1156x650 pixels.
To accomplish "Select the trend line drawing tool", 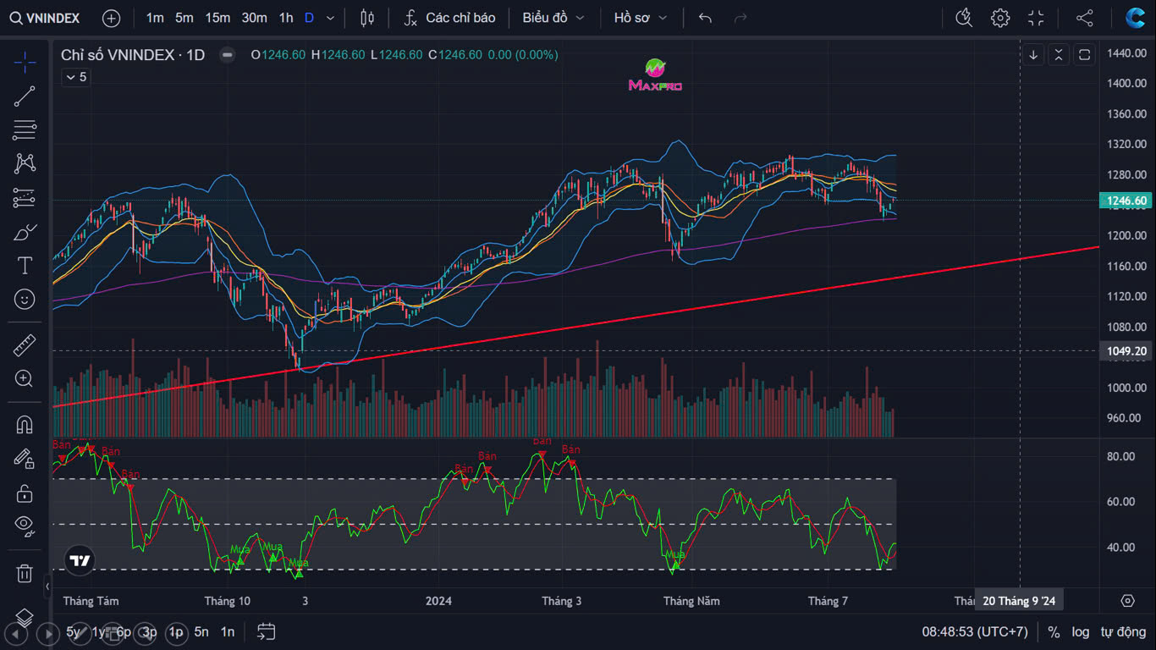I will 25,96.
